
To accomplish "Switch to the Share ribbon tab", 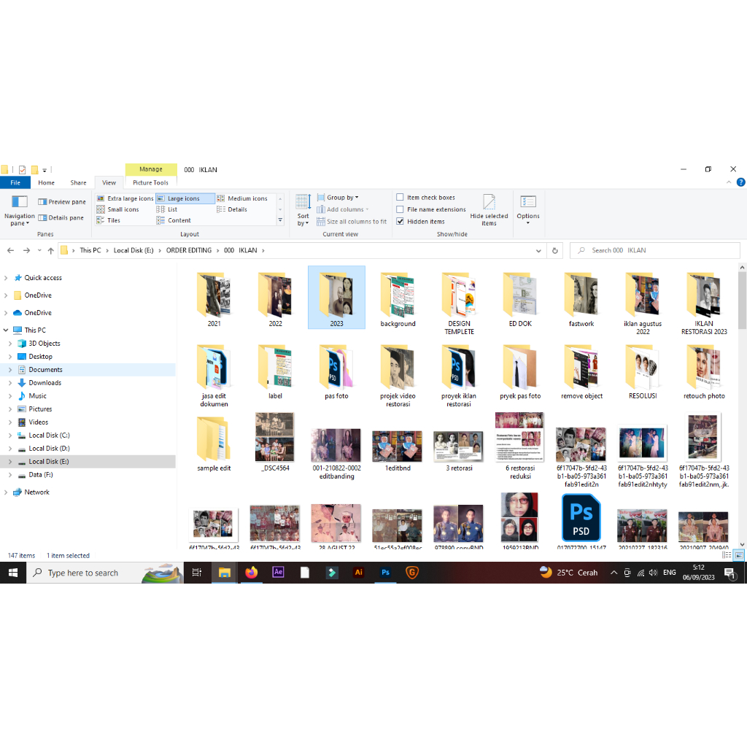I will click(x=78, y=182).
